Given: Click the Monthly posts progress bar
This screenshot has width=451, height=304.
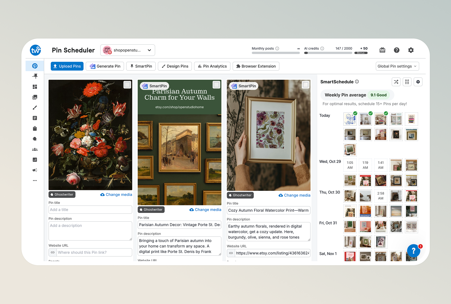Looking at the screenshot, I should pyautogui.click(x=276, y=53).
